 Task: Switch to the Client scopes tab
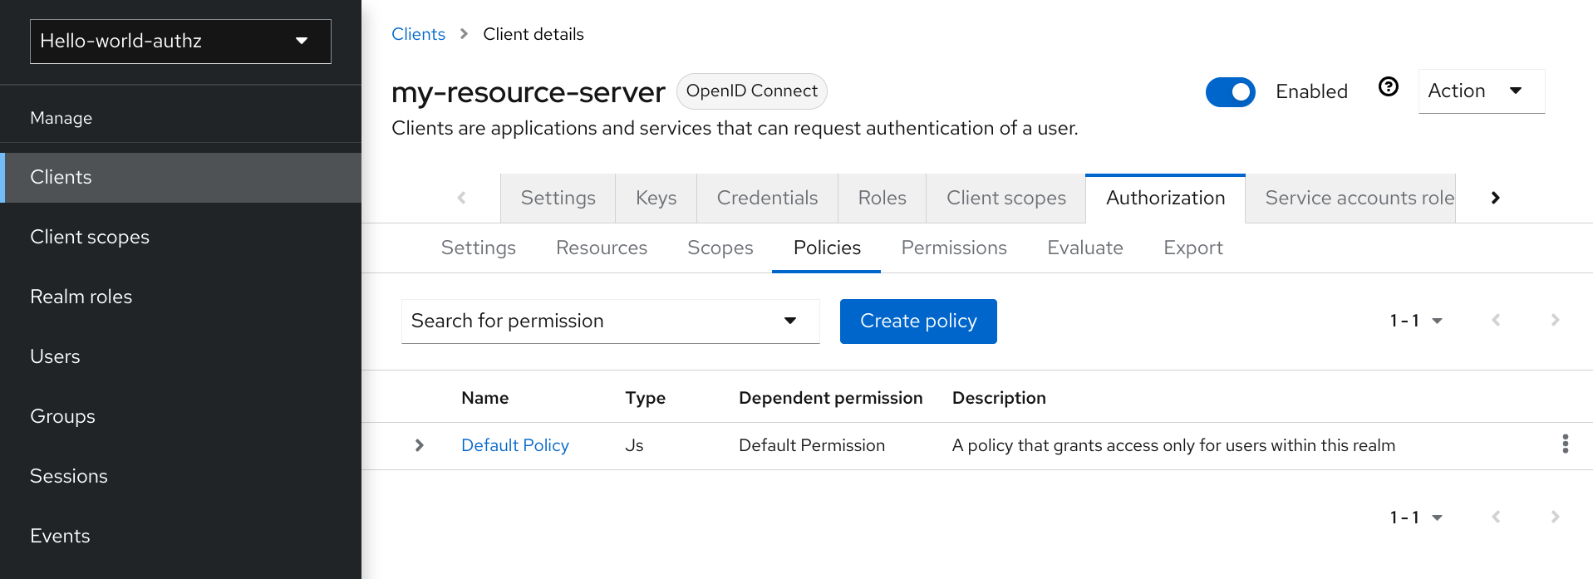pyautogui.click(x=1005, y=198)
